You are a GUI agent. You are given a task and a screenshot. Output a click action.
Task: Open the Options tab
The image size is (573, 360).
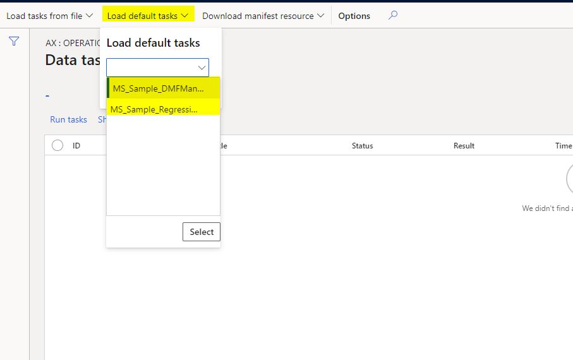click(x=354, y=16)
